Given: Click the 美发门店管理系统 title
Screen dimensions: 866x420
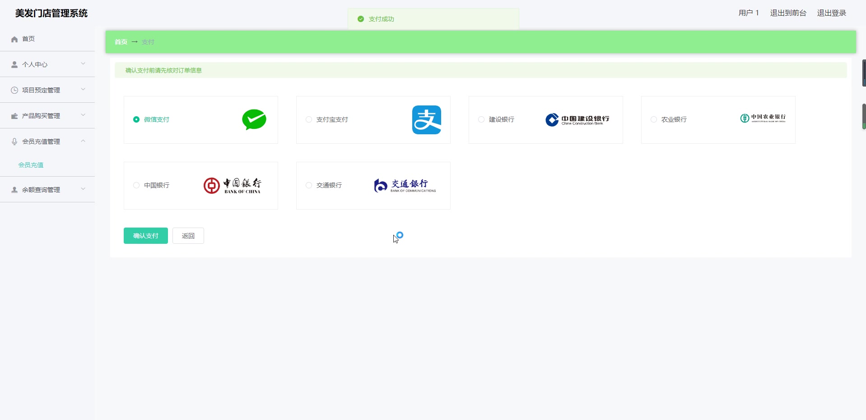Looking at the screenshot, I should coord(51,14).
